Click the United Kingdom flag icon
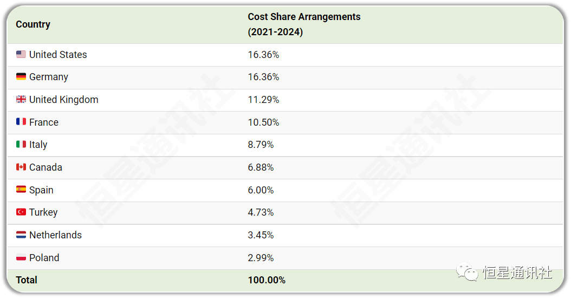 click(x=21, y=99)
